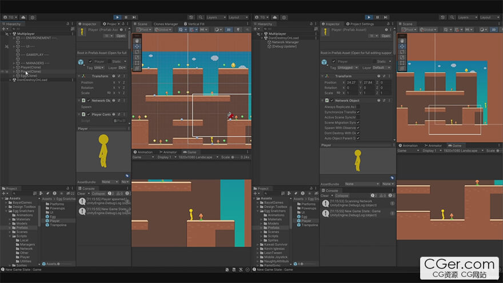
Task: Select Rect tool in right Scene view
Action: click(x=402, y=63)
